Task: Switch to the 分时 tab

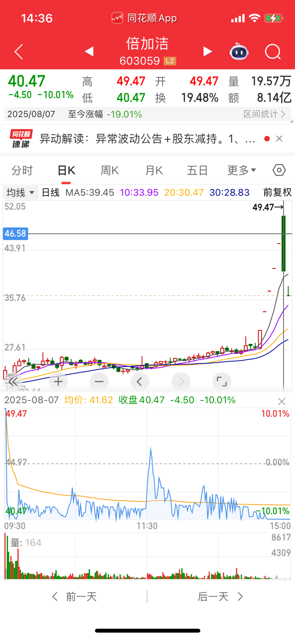Action: tap(22, 170)
